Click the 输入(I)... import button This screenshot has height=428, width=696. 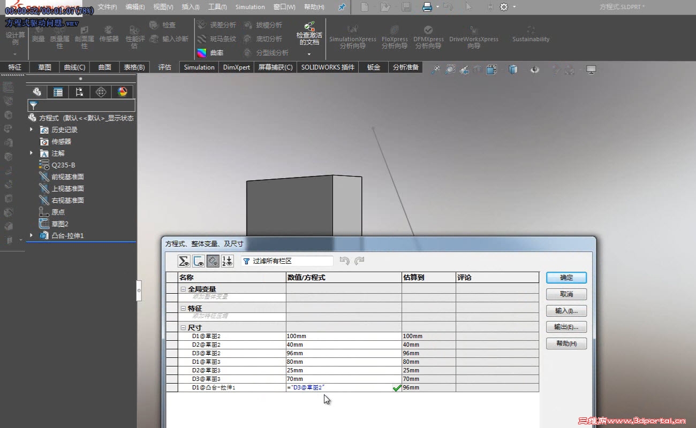pos(566,311)
